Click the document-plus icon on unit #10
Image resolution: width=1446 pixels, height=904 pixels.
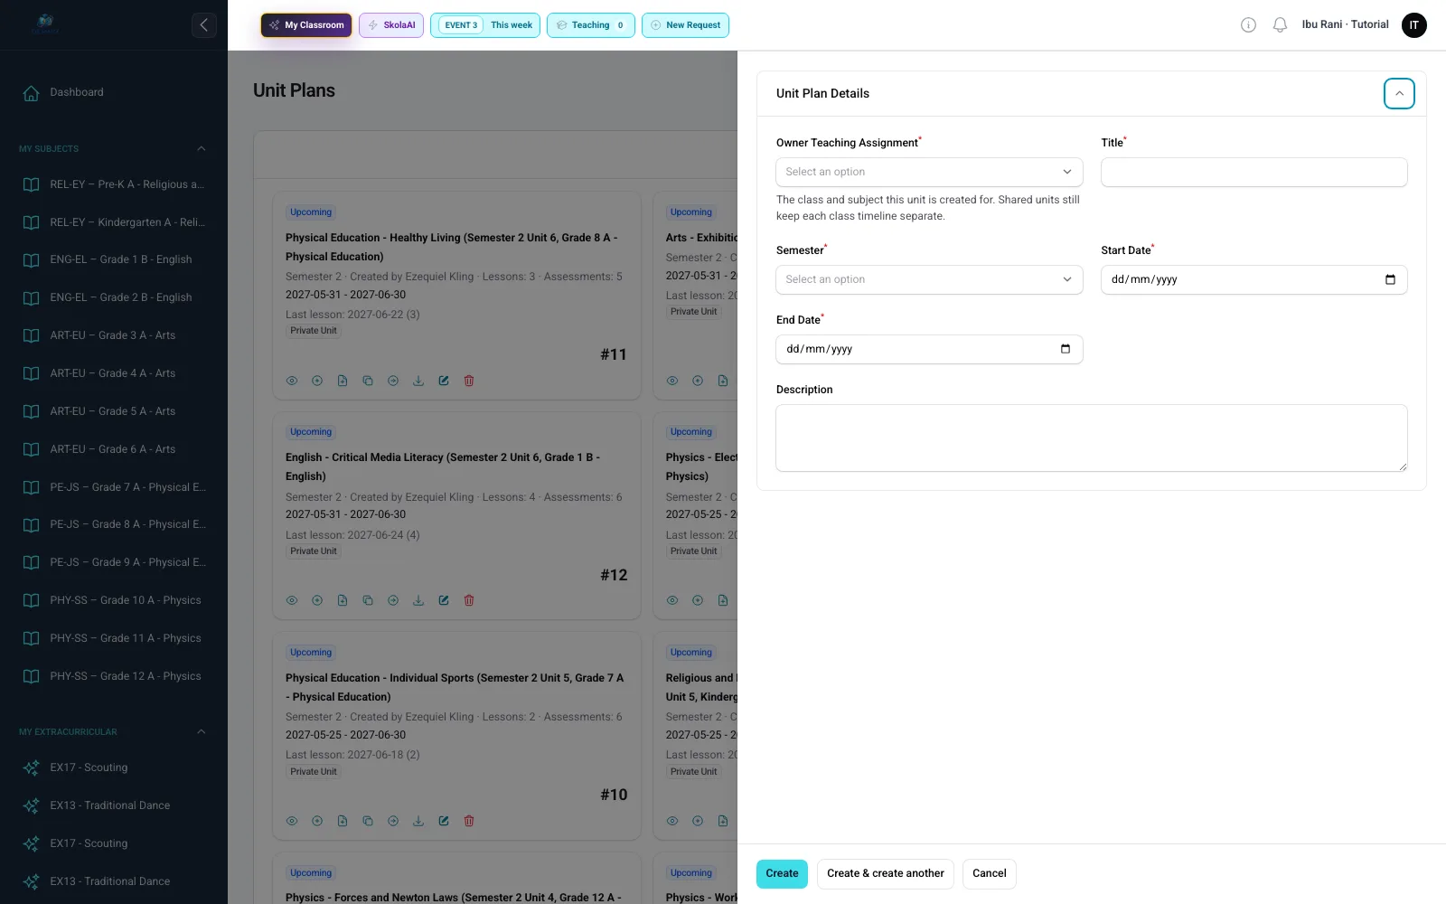tap(343, 821)
